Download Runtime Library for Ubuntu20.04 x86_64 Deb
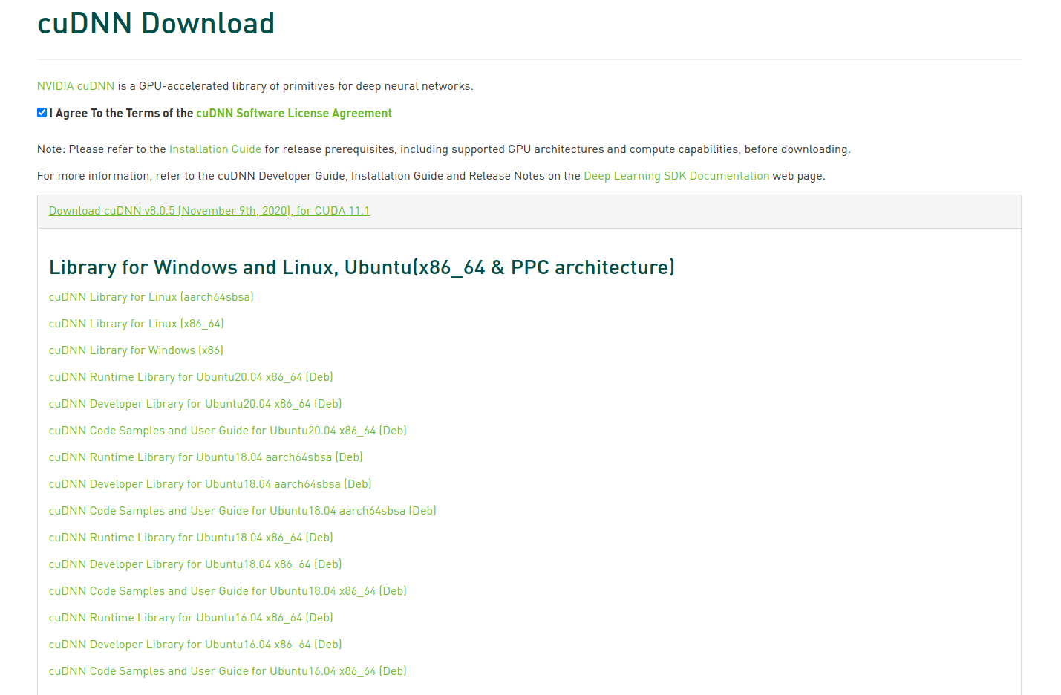The width and height of the screenshot is (1061, 695). click(191, 376)
